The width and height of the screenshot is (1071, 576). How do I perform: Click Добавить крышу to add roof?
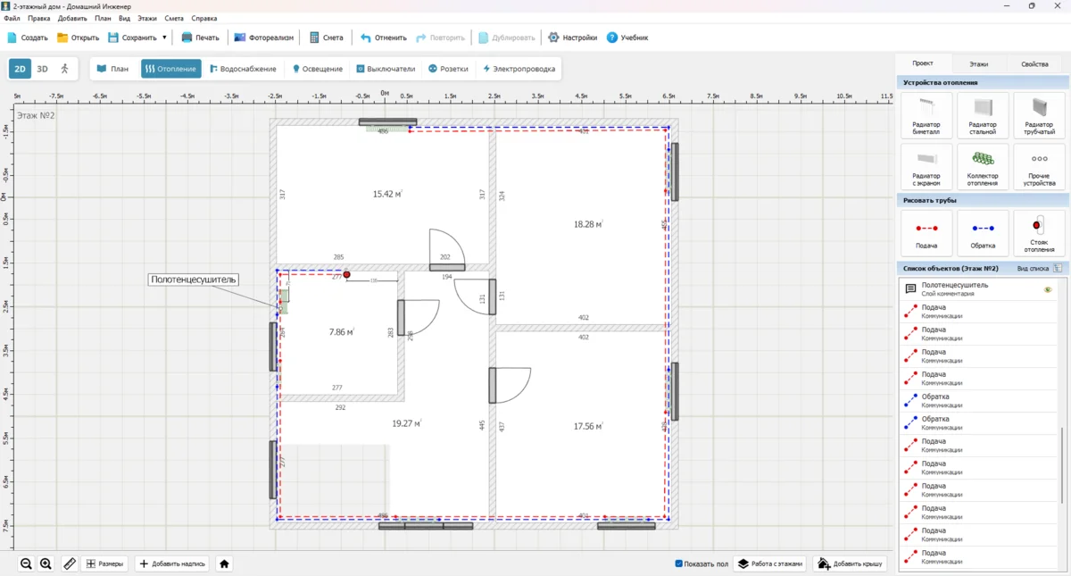tap(851, 563)
